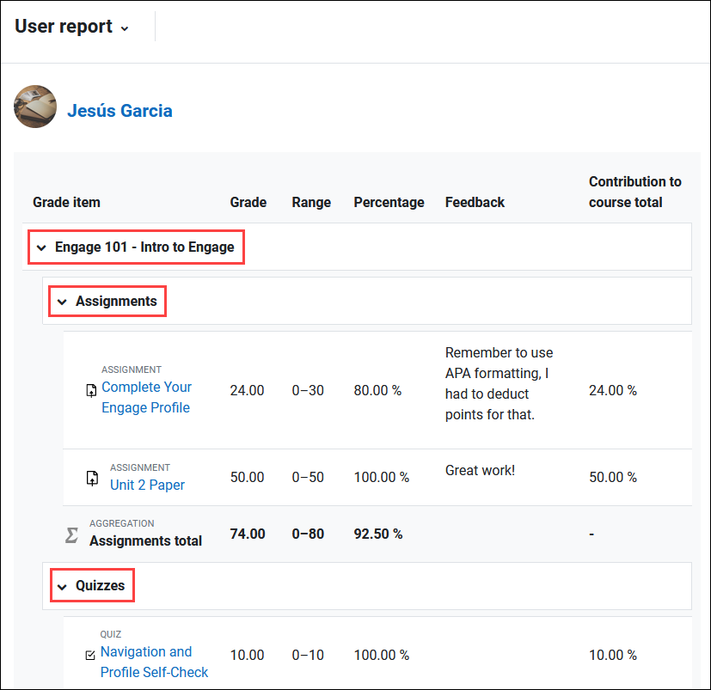Click the Percentage column header
The width and height of the screenshot is (711, 690).
(389, 202)
